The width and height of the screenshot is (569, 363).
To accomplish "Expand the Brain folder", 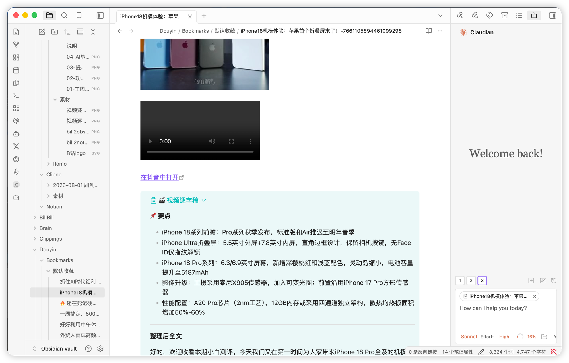I will [x=35, y=228].
